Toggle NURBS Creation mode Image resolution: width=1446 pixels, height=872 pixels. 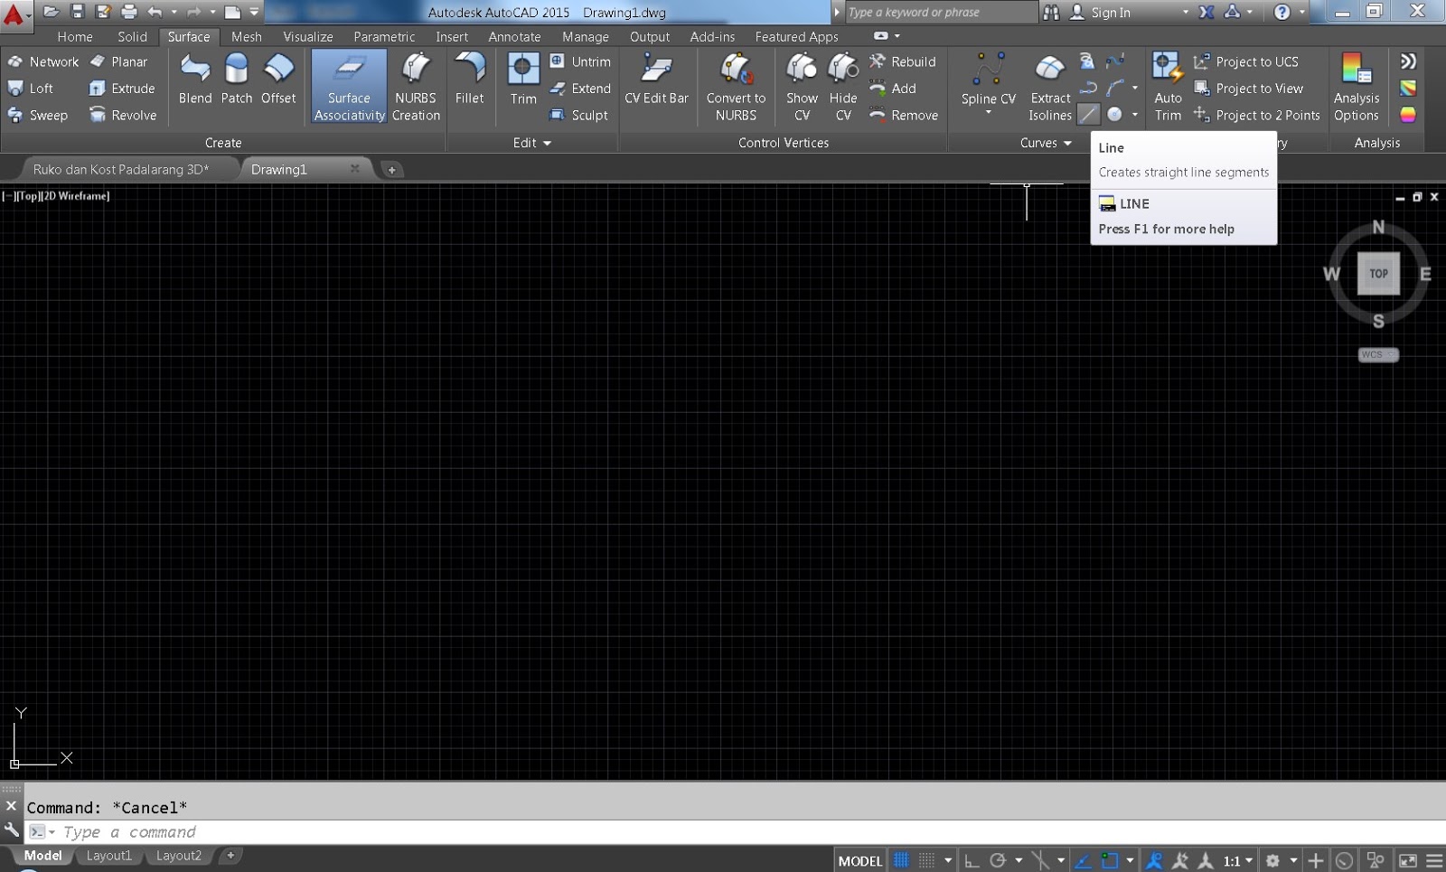416,87
